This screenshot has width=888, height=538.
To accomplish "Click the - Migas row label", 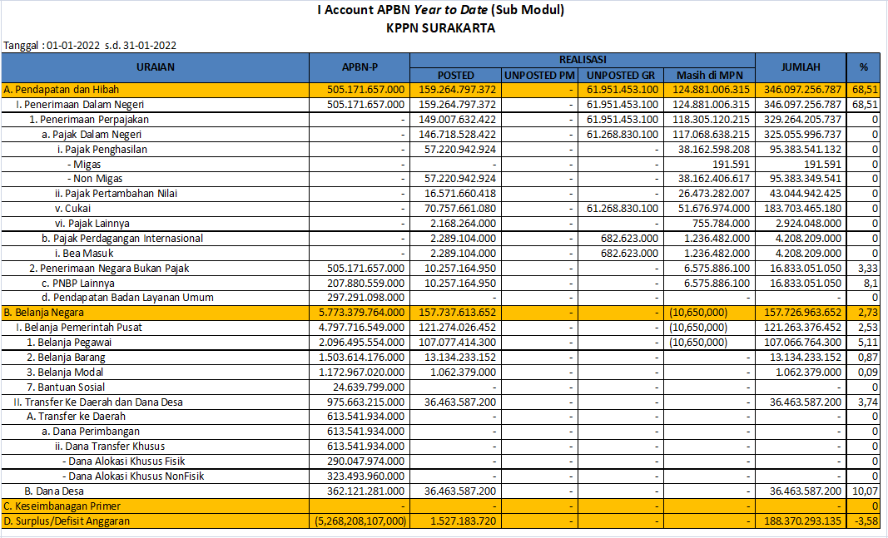I will (x=84, y=165).
